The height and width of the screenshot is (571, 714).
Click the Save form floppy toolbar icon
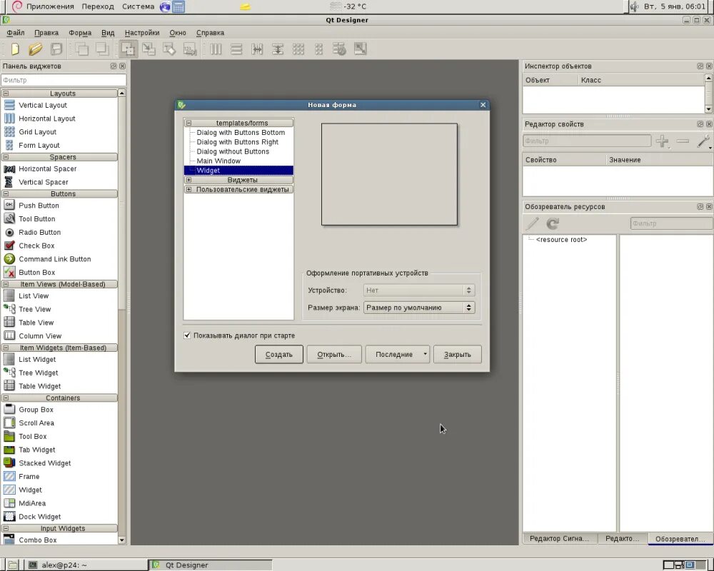56,49
